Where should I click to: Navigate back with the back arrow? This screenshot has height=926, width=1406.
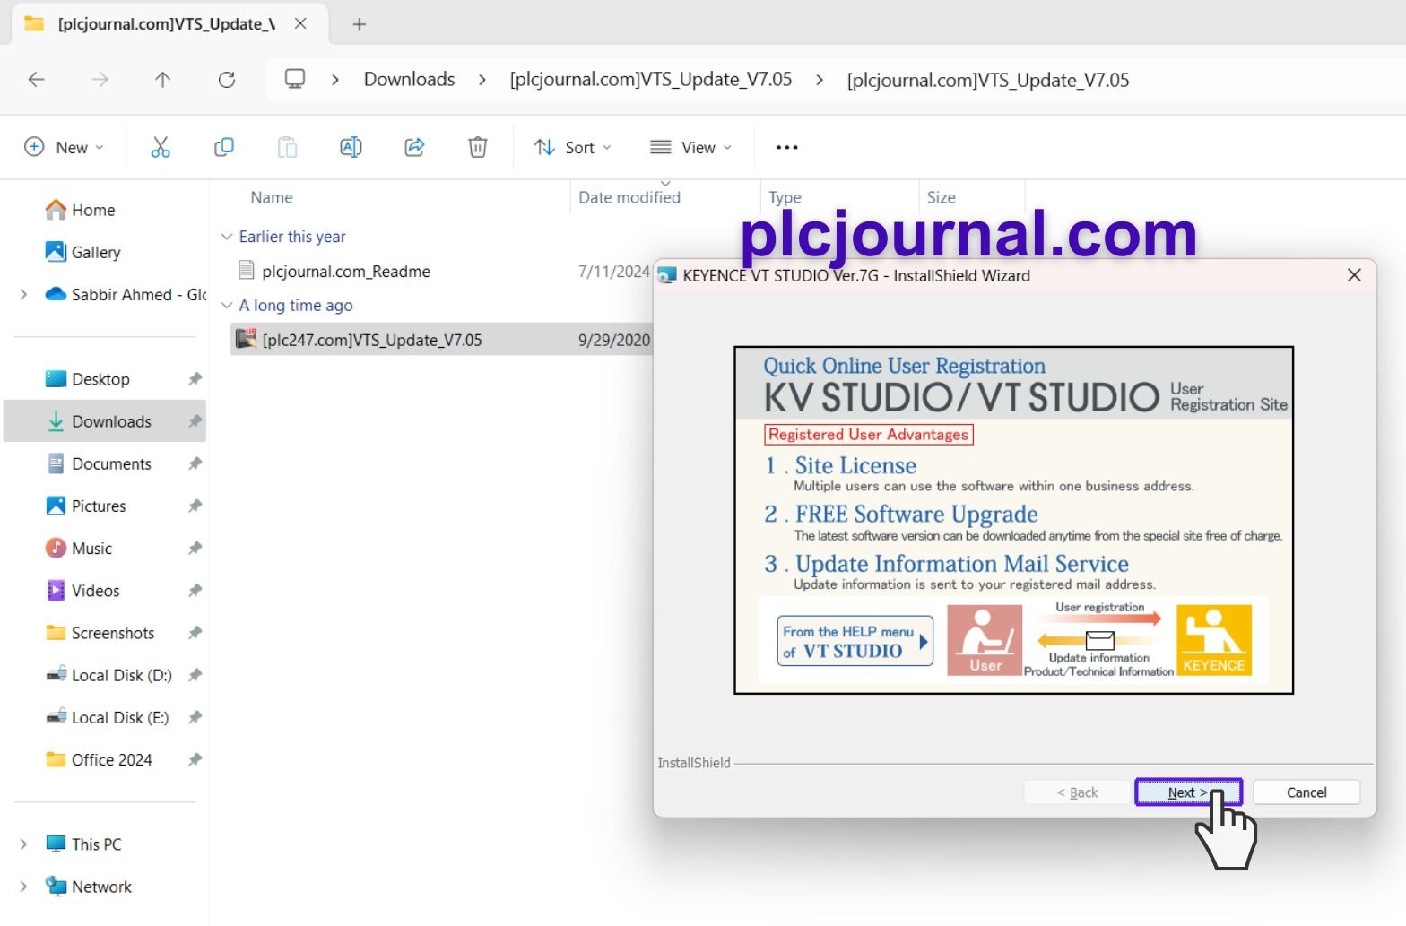tap(37, 80)
